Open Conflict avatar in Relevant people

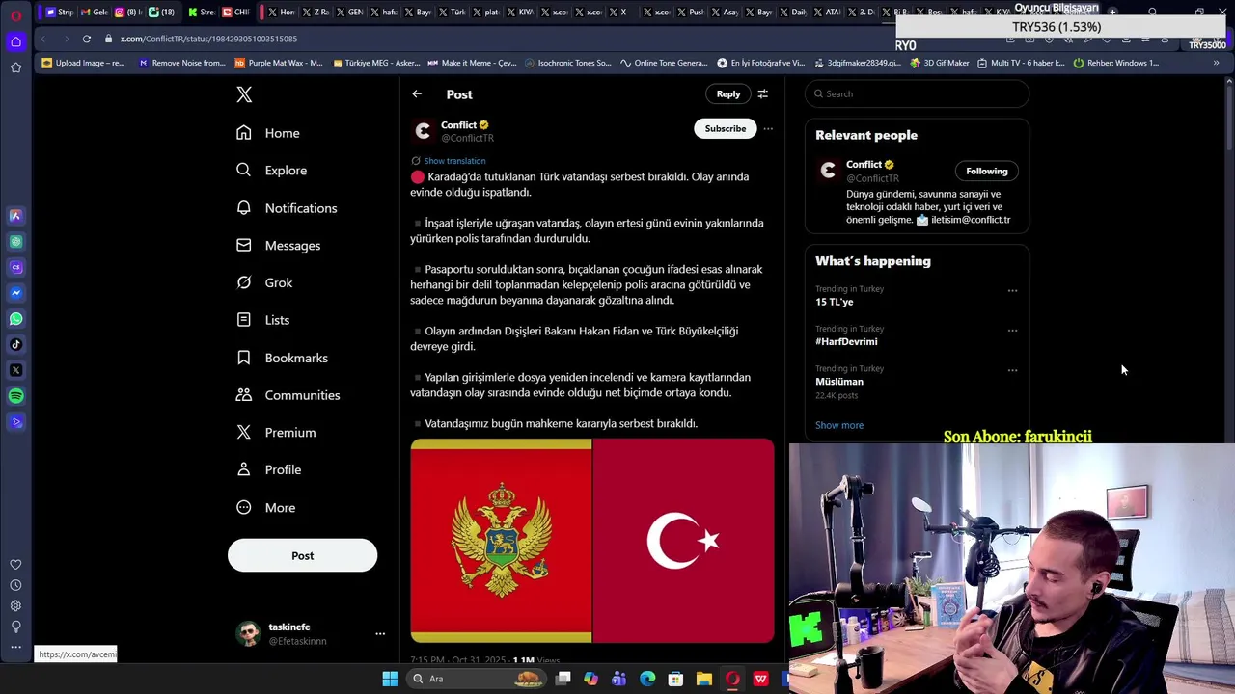828,171
